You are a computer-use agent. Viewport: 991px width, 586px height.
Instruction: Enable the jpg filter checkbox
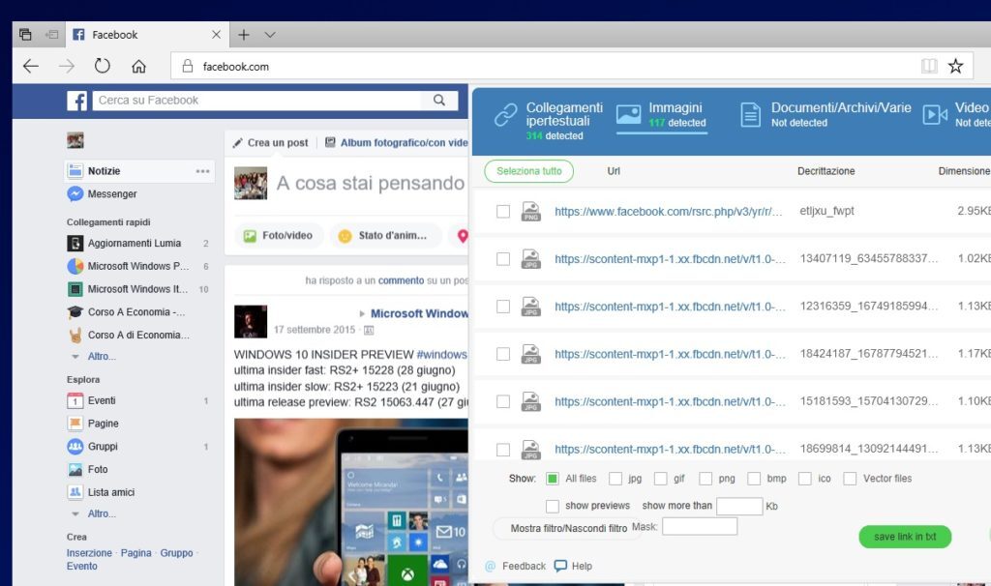[x=615, y=479]
